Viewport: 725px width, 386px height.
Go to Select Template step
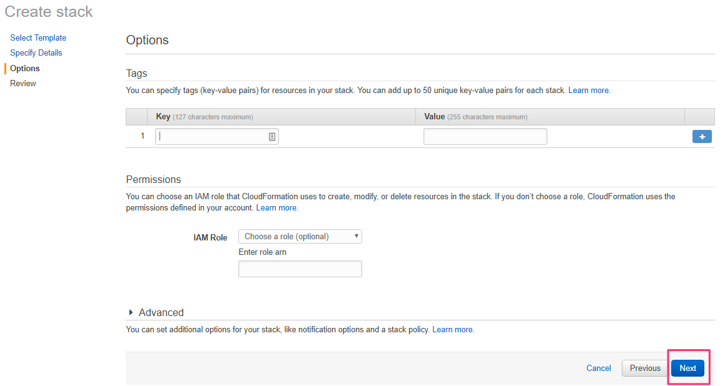coord(38,38)
